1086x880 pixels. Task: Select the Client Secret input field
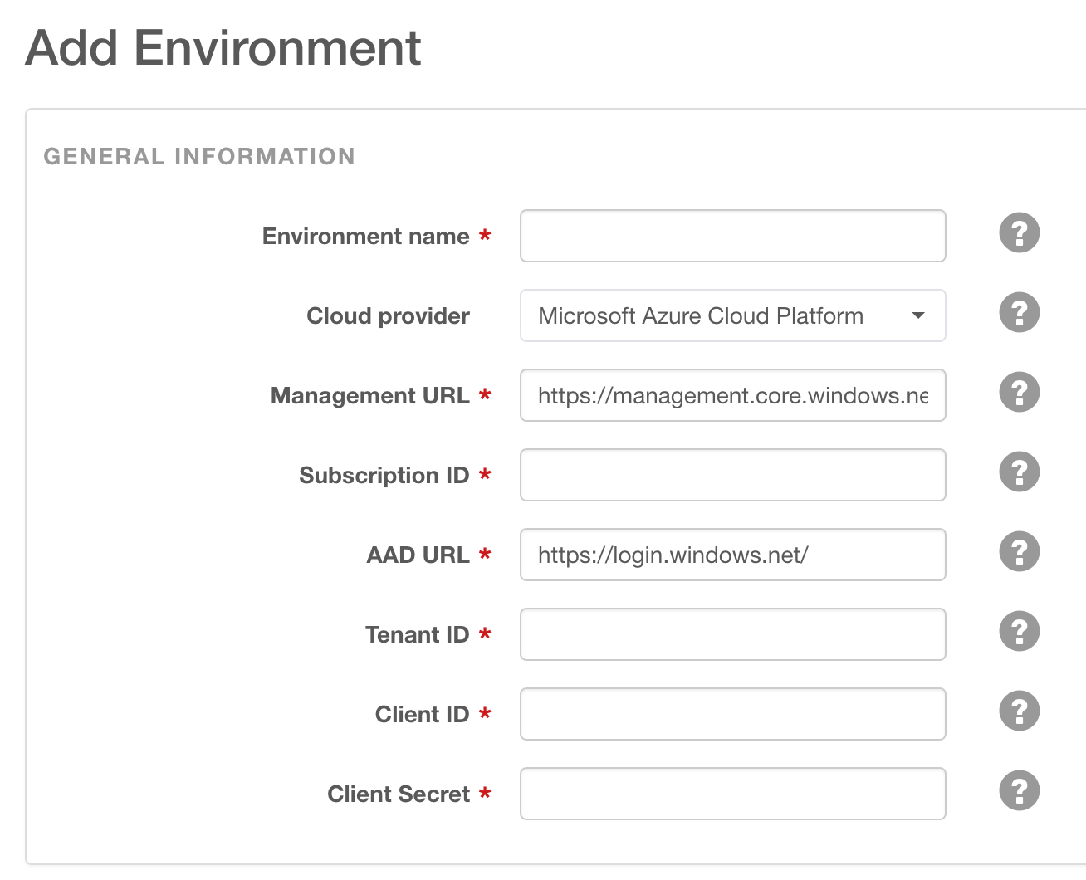click(x=732, y=794)
